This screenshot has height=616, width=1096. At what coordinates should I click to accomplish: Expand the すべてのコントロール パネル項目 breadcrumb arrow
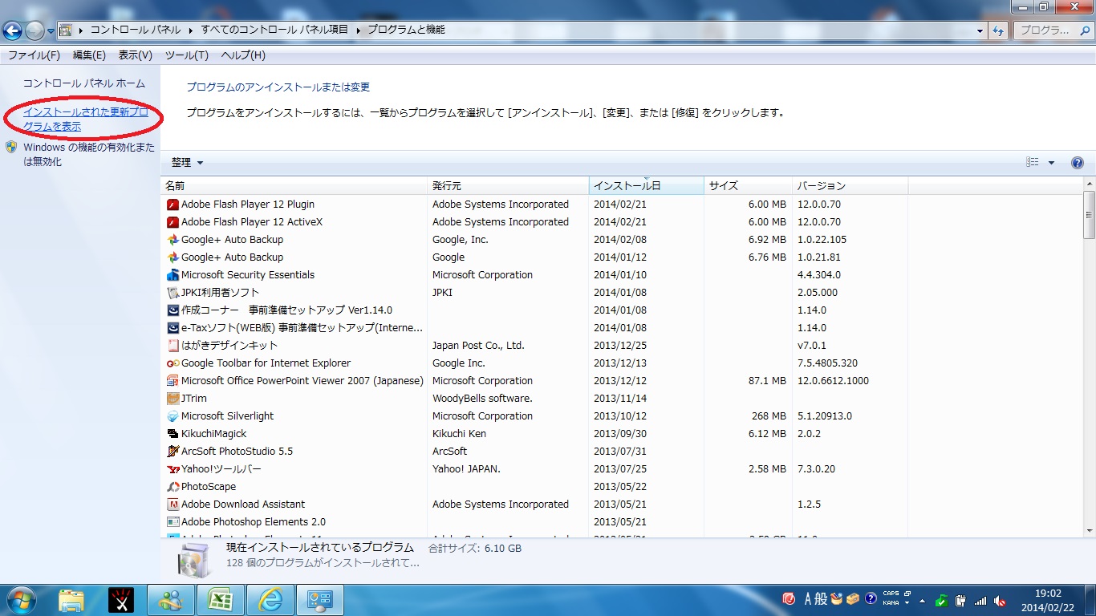click(359, 30)
